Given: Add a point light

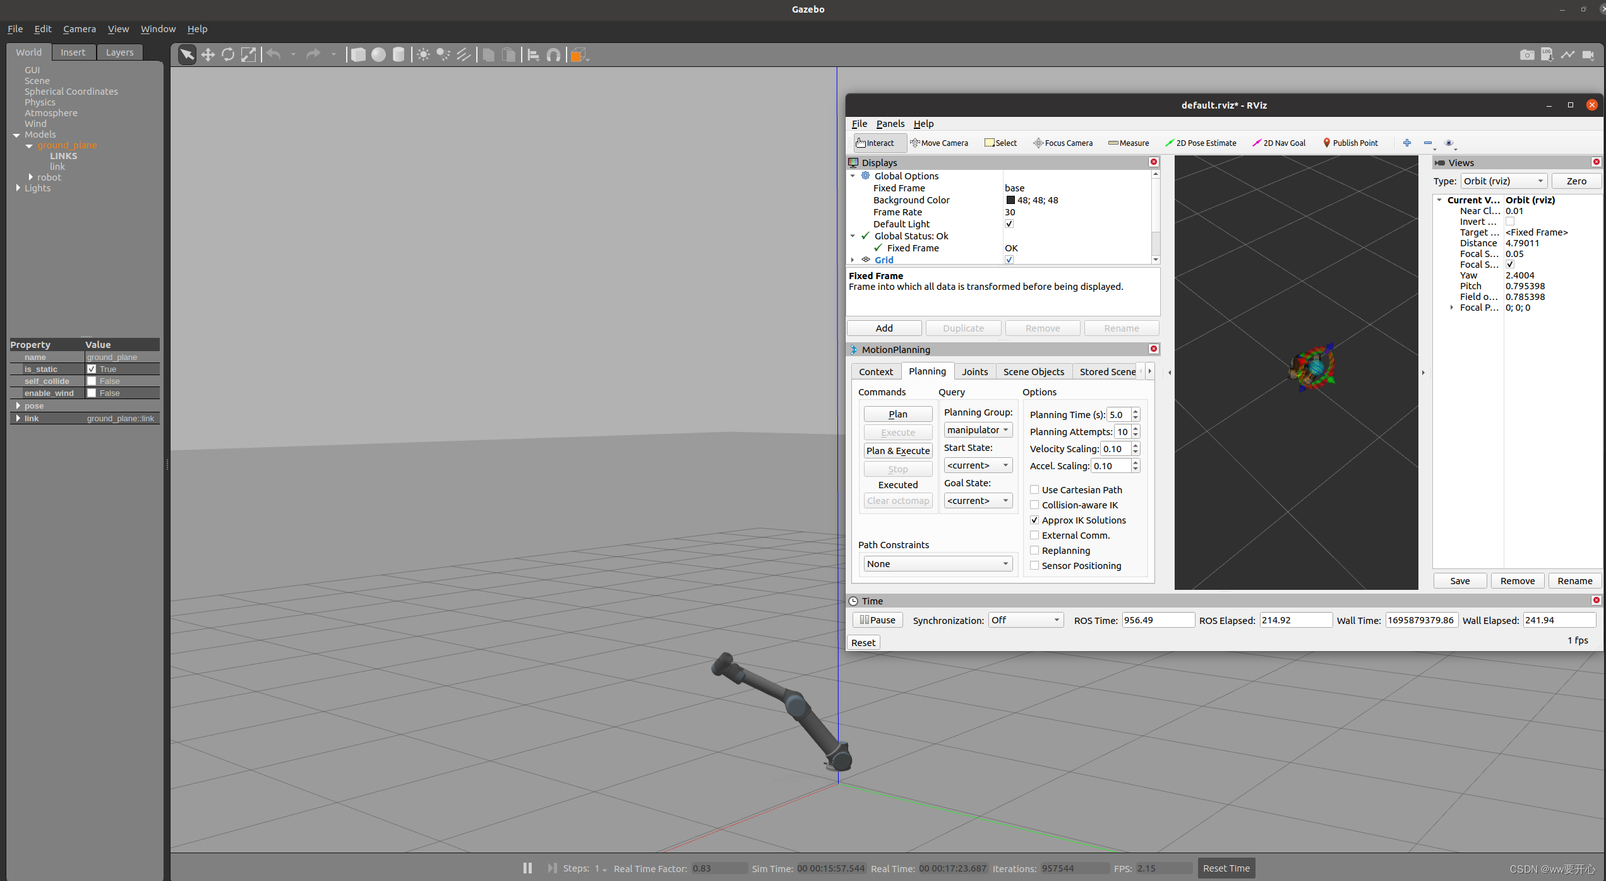Looking at the screenshot, I should click(x=423, y=55).
